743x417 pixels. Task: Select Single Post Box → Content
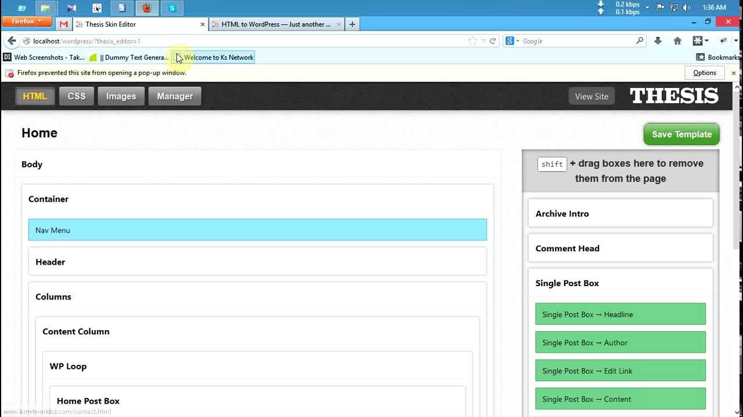point(621,399)
